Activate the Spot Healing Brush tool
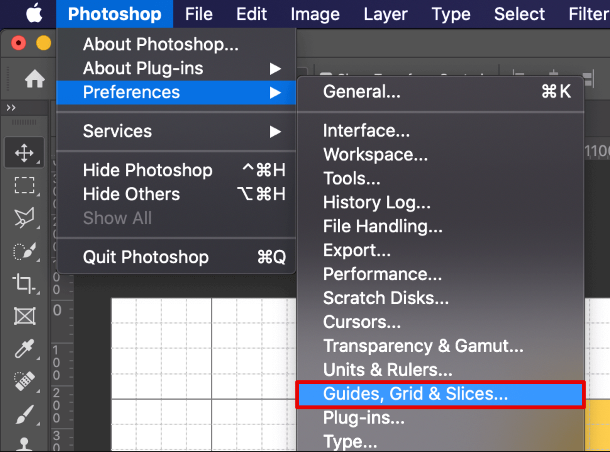This screenshot has width=610, height=452. click(x=25, y=381)
